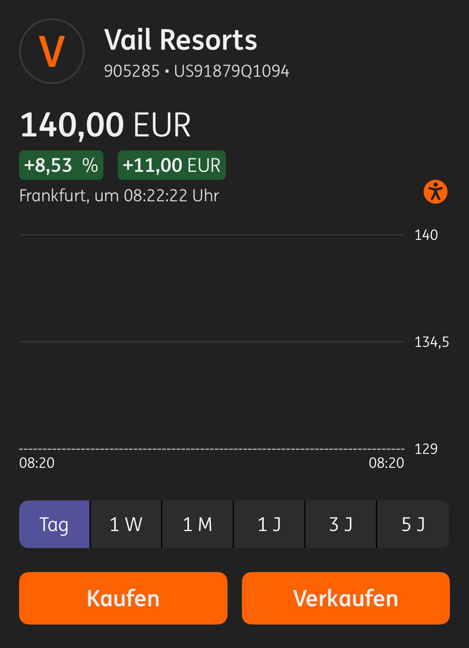Switch chart to 1 M range
The image size is (469, 648).
tap(197, 524)
